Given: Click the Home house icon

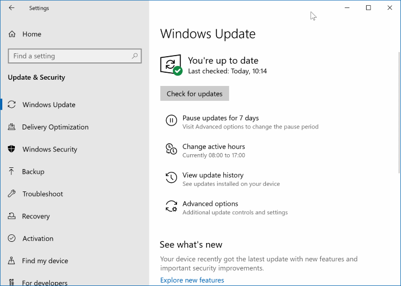Looking at the screenshot, I should click(12, 34).
